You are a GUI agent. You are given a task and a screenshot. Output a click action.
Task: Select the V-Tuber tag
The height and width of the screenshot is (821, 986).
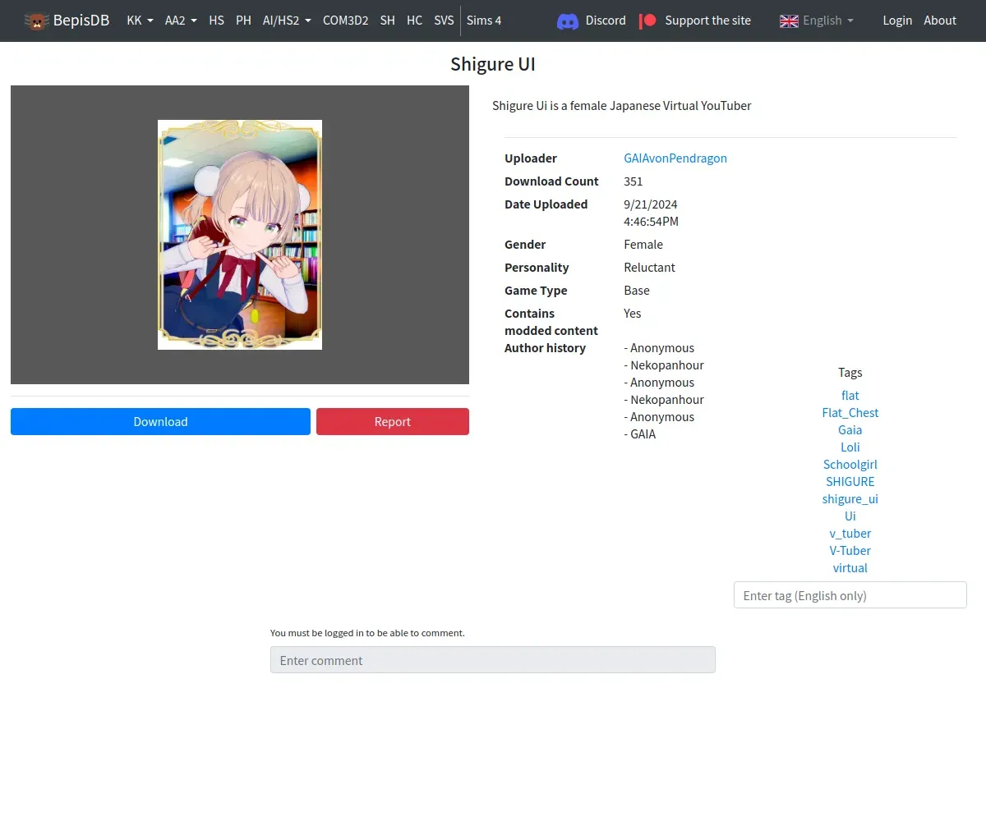click(x=850, y=551)
